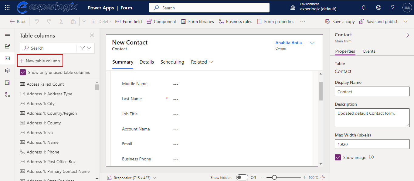
Task: Open Business rules
Action: 235,21
